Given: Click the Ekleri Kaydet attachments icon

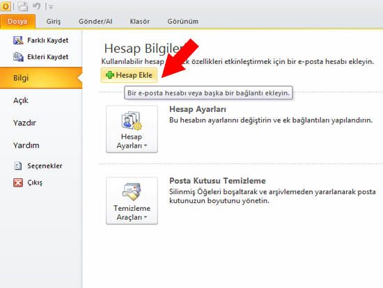Looking at the screenshot, I should [x=18, y=57].
